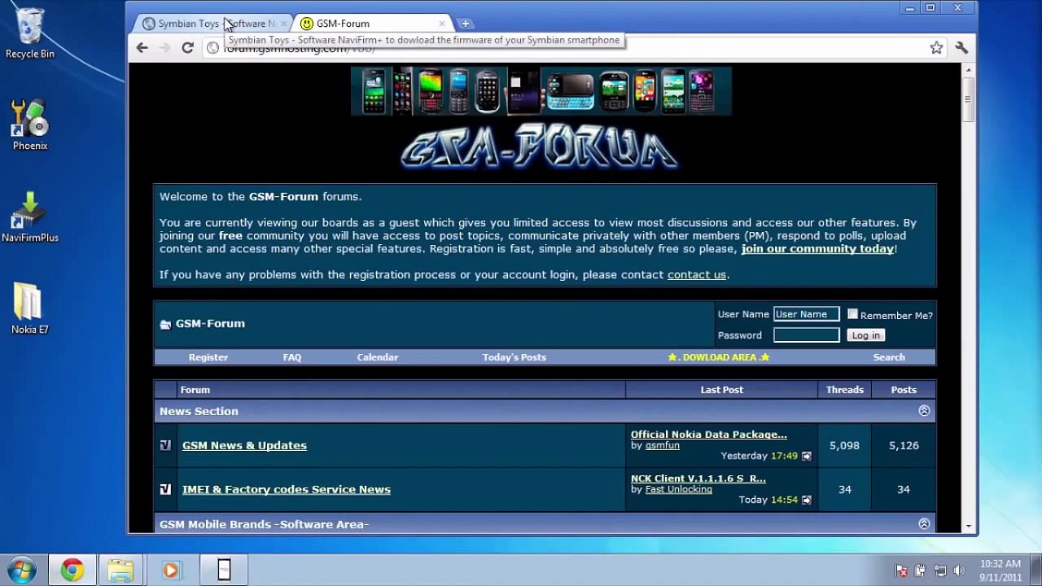Click the status icon beside GSM News & Updates
The width and height of the screenshot is (1042, 586).
coord(165,445)
